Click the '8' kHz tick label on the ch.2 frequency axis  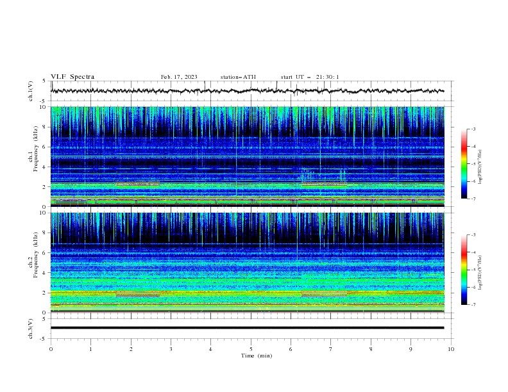[45, 233]
